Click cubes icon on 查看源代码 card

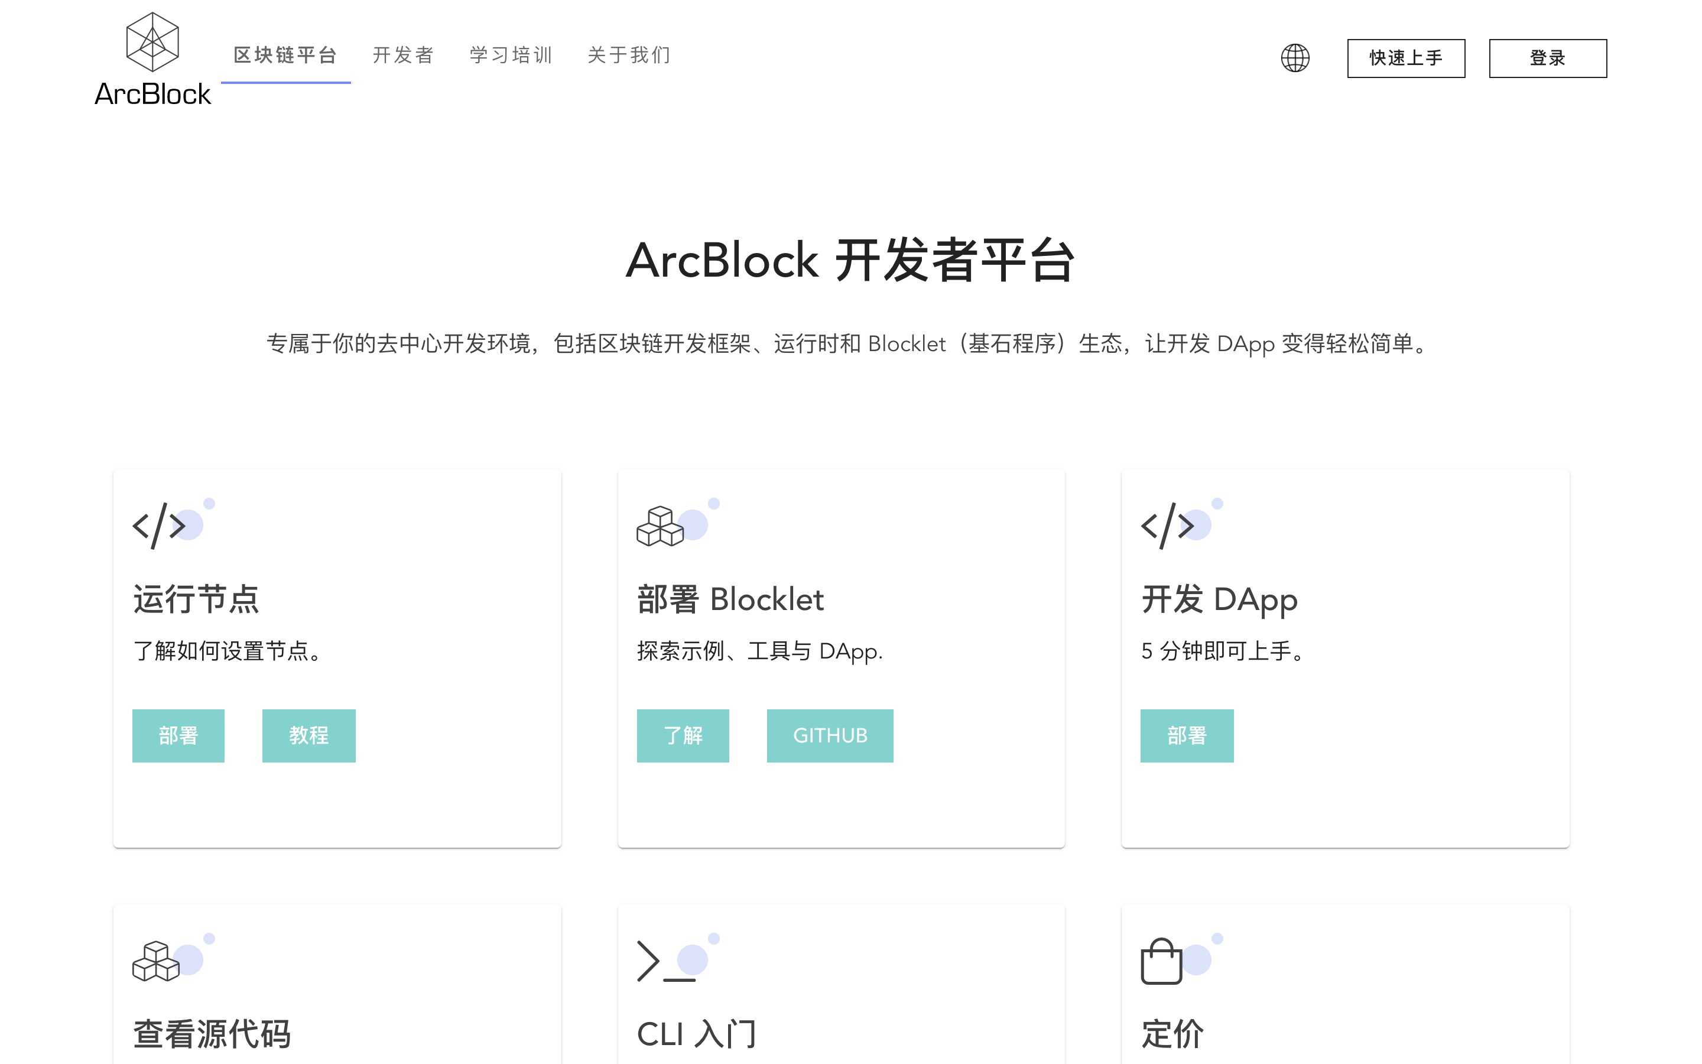click(x=155, y=961)
